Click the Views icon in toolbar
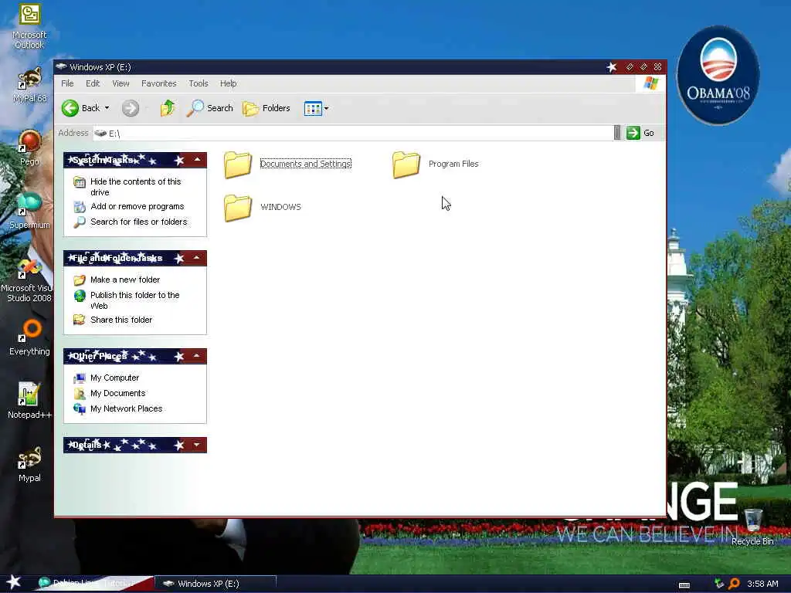Viewport: 791px width, 593px height. tap(313, 108)
